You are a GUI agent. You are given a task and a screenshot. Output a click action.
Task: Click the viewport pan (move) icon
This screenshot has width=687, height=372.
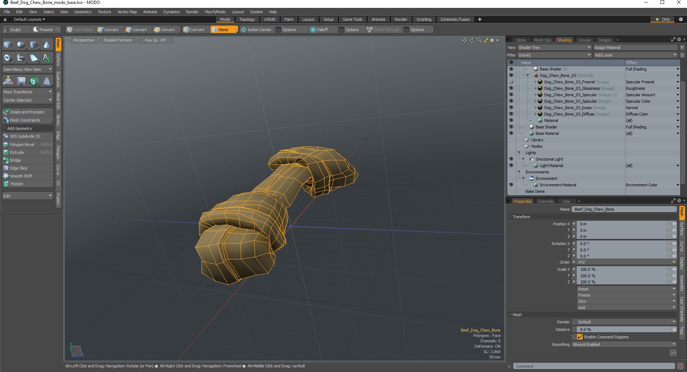pyautogui.click(x=465, y=40)
